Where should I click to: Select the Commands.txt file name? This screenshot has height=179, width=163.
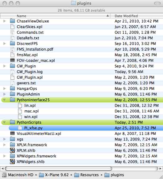coord(30,32)
